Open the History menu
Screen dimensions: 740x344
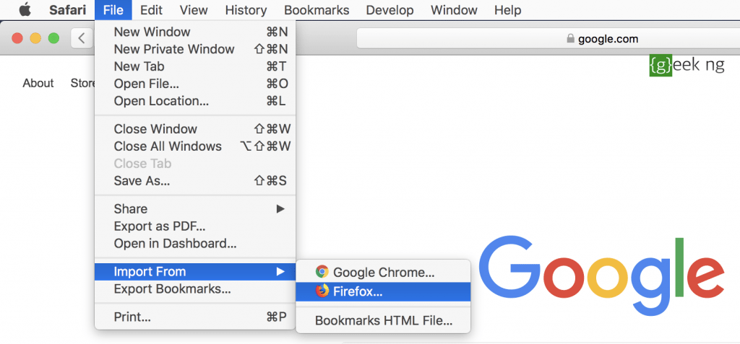click(x=246, y=10)
